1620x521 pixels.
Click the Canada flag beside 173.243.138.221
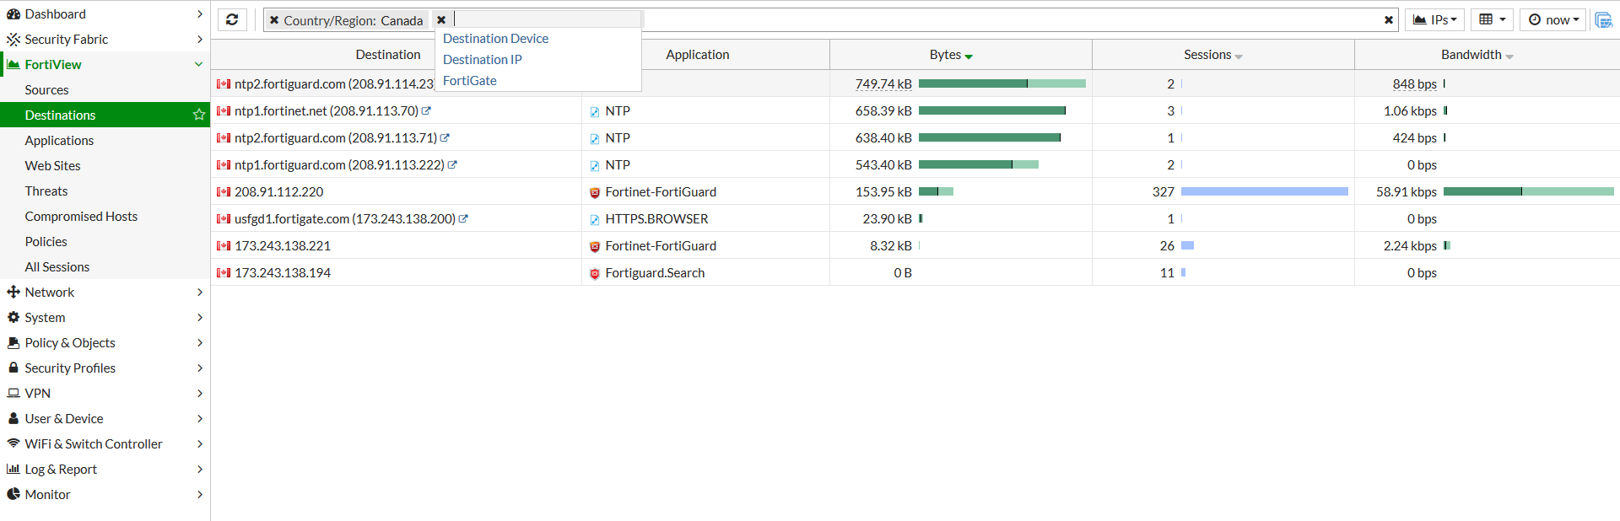click(x=224, y=246)
